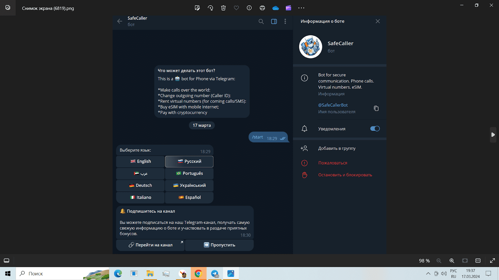Click the 17 марта date badge
Viewport: 499px width, 280px height.
[202, 125]
